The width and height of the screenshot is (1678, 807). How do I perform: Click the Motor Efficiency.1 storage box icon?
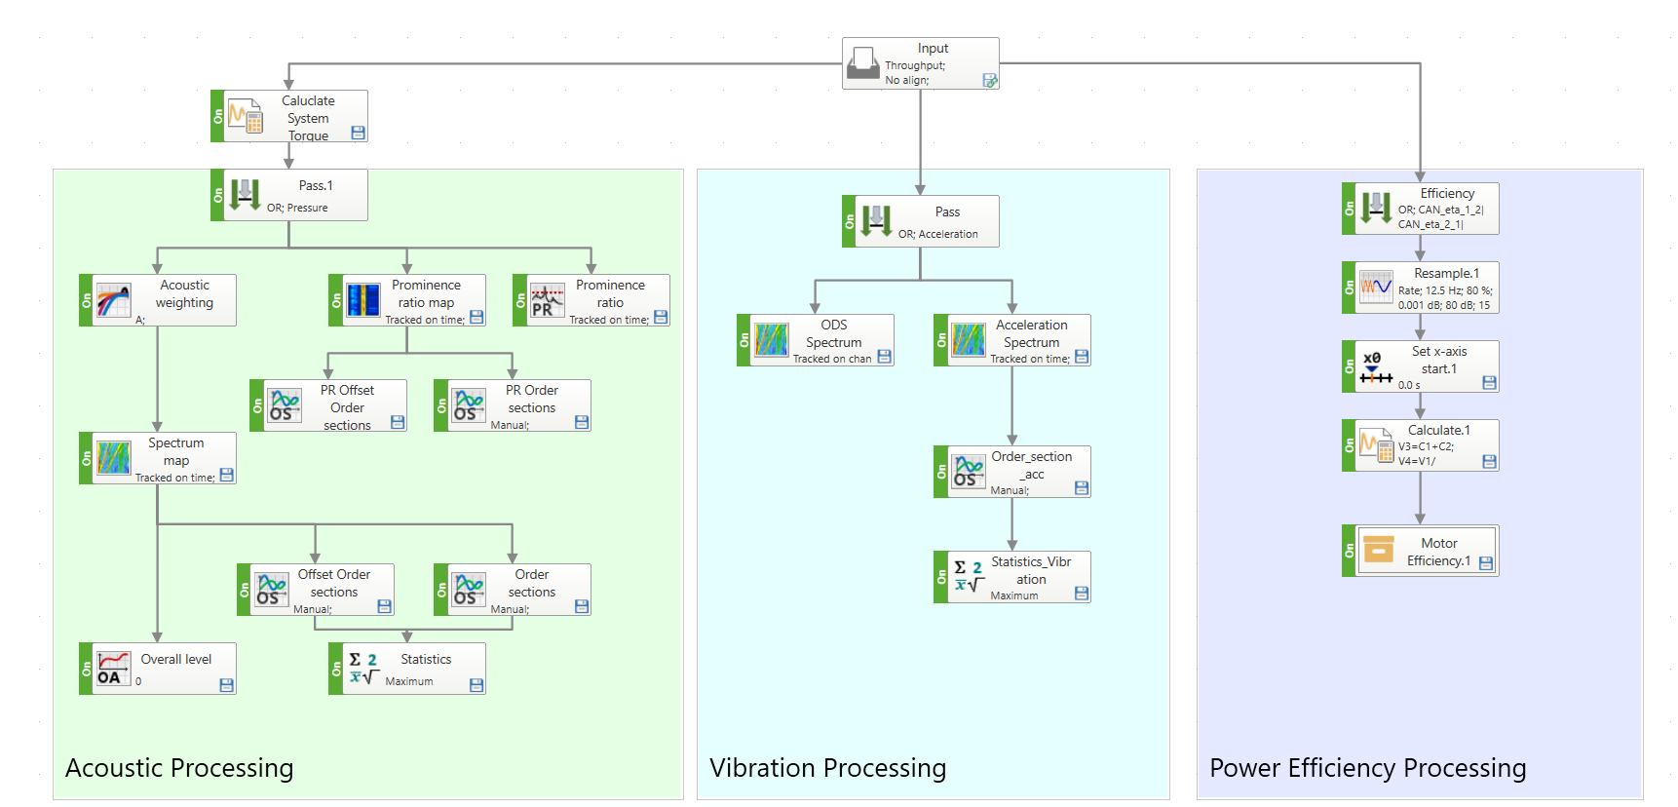coord(1378,550)
